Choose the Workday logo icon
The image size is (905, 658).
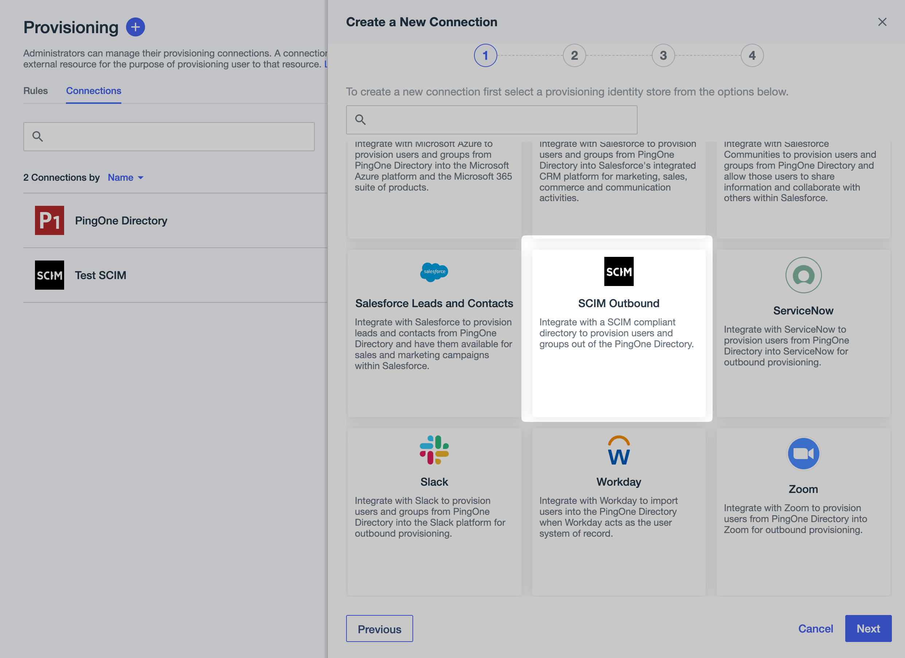(x=619, y=450)
